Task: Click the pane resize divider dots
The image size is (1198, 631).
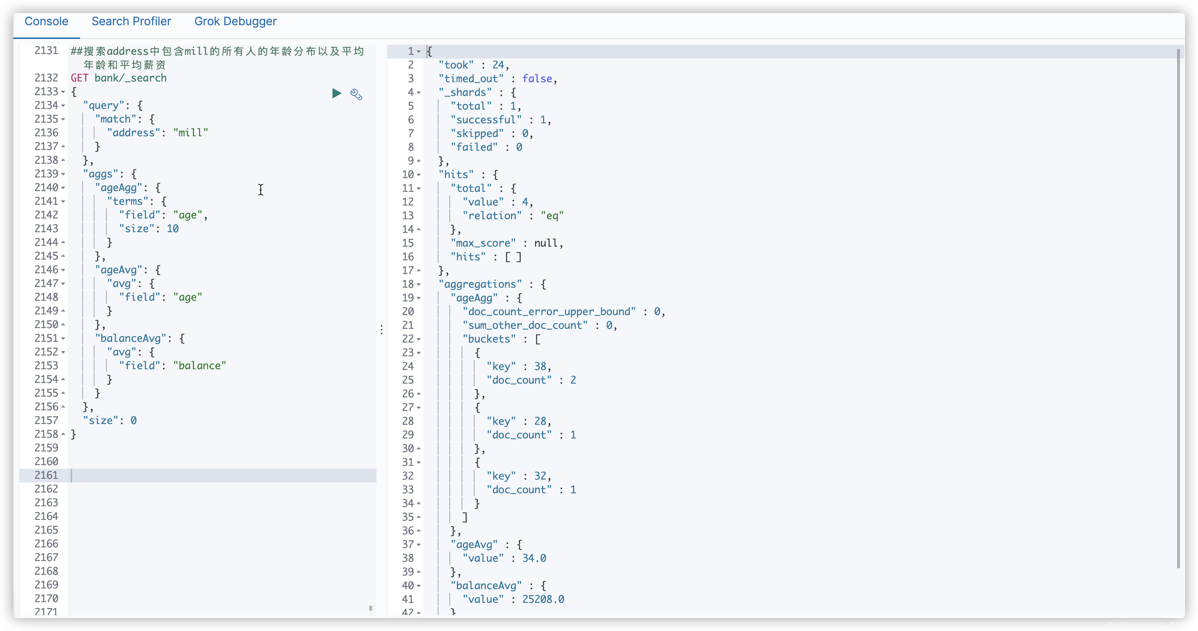Action: pos(381,330)
